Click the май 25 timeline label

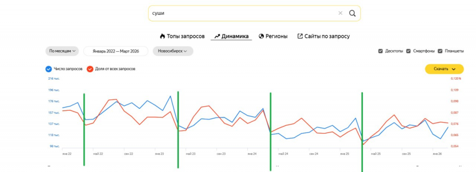(x=376, y=154)
